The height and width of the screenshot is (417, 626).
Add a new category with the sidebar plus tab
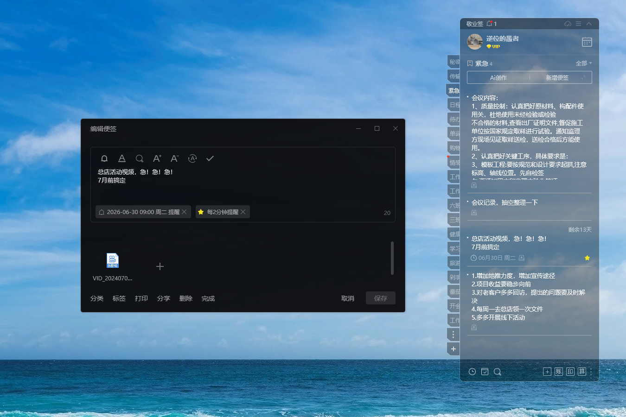(454, 349)
